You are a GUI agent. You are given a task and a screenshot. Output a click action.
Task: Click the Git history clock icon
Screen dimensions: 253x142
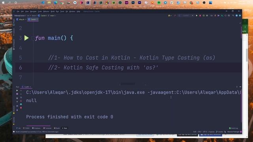225,16
